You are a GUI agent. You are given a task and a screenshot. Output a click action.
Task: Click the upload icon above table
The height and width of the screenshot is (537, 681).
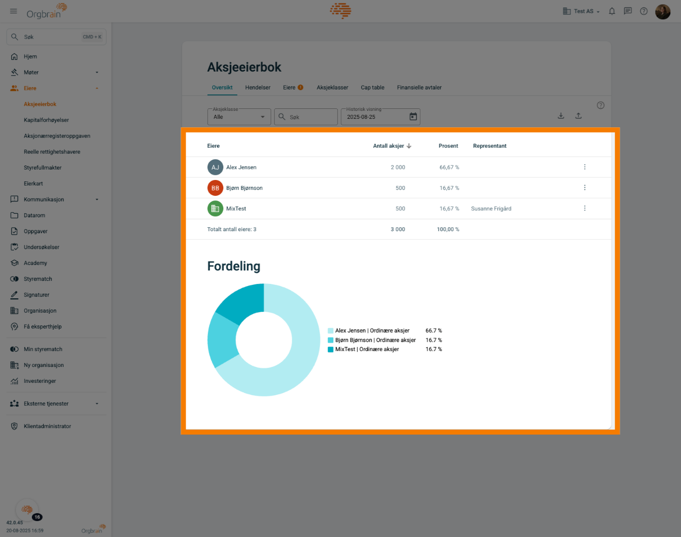click(x=579, y=116)
